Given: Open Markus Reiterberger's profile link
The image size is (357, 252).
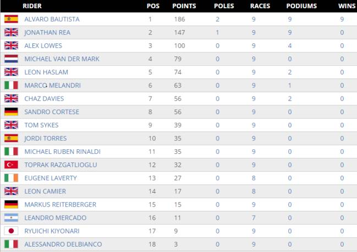Looking at the screenshot, I should click(61, 204).
